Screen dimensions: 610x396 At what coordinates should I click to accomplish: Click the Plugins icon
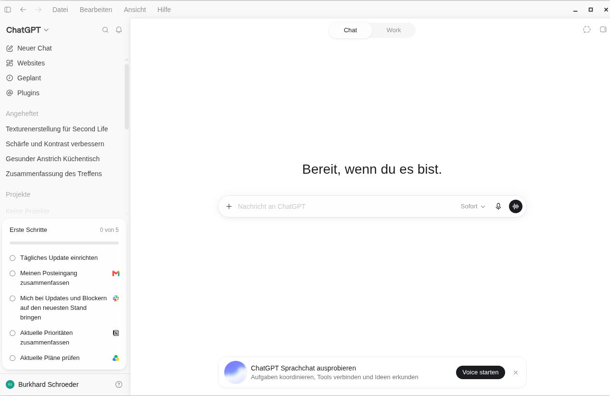[x=10, y=93]
